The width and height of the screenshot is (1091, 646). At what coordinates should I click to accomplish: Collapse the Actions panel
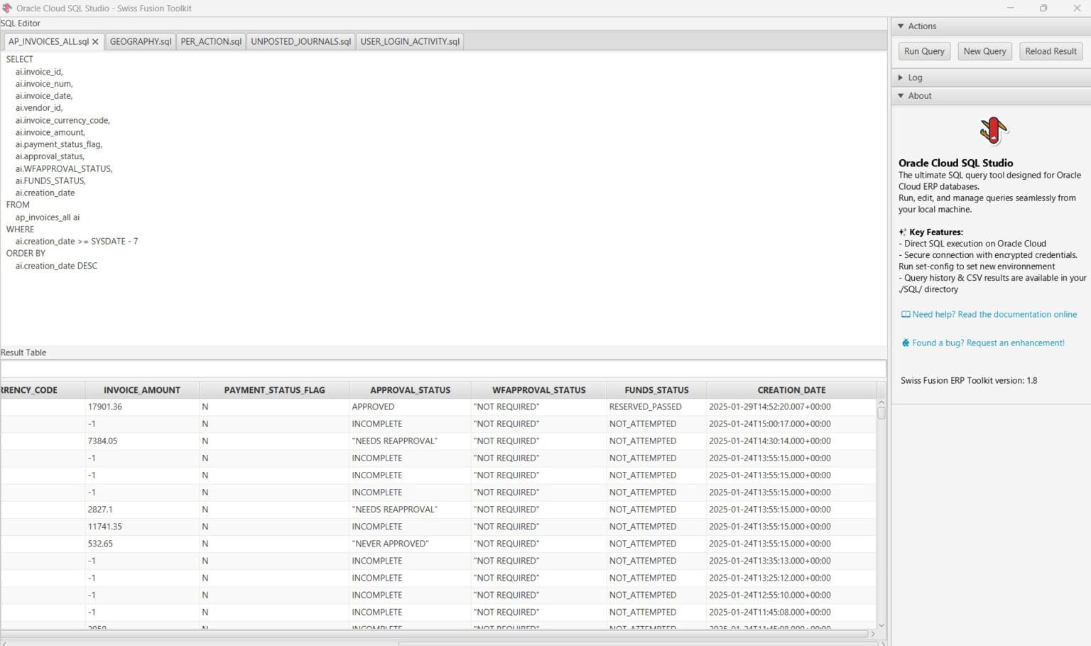point(901,26)
